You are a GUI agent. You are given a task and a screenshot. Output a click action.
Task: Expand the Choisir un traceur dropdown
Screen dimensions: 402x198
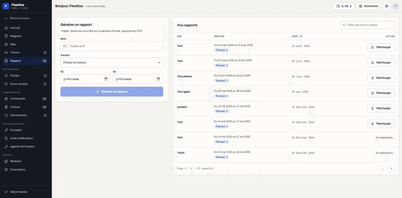coord(112,62)
